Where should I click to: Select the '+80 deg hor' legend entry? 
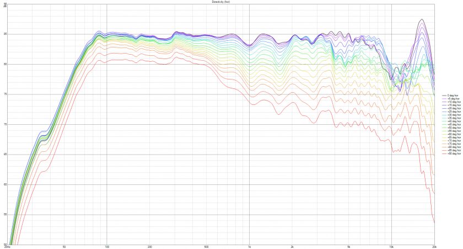[x=452, y=147]
